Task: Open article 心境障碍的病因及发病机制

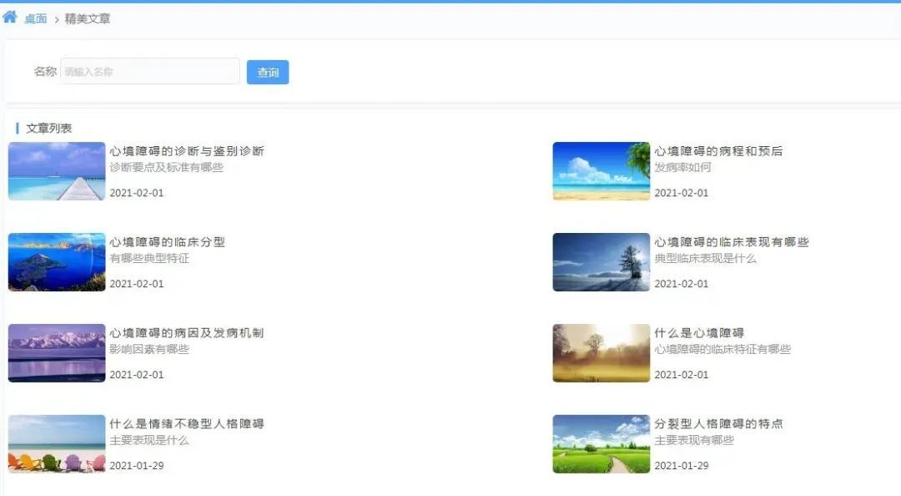Action: (x=187, y=333)
